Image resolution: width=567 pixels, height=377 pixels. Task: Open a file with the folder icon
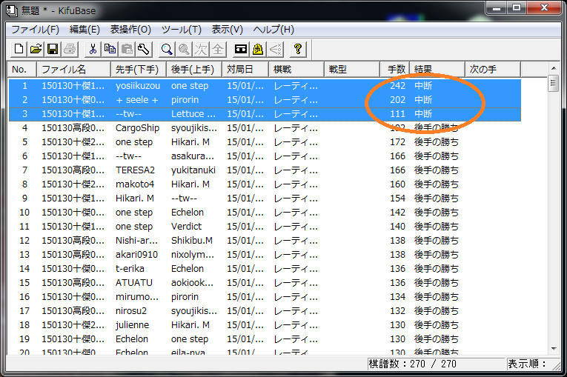(x=36, y=50)
